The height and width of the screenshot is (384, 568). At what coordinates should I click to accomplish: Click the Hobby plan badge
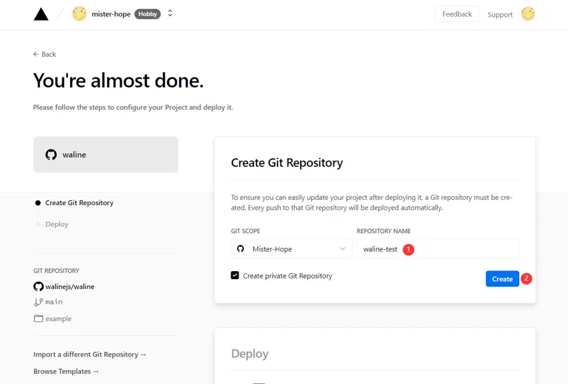pyautogui.click(x=148, y=14)
